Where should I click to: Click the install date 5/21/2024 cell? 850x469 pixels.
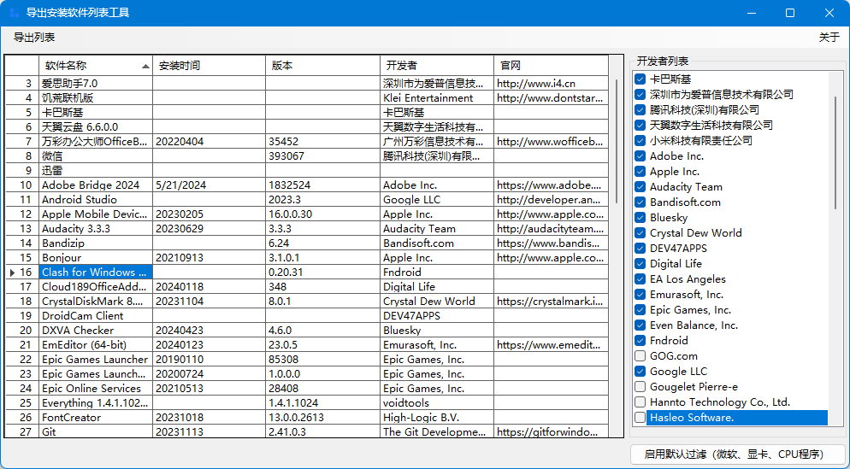tap(209, 185)
